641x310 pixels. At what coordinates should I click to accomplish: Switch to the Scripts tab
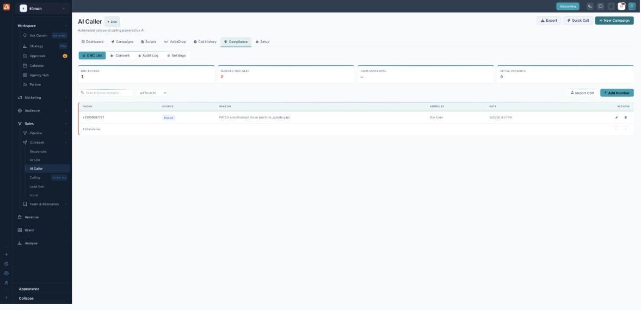pyautogui.click(x=149, y=42)
